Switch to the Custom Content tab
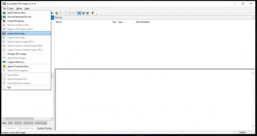This screenshot has height=136, width=257. [45, 128]
